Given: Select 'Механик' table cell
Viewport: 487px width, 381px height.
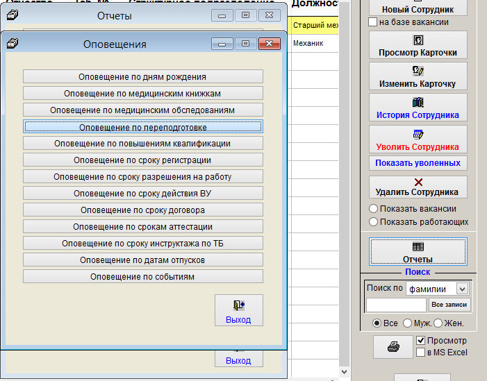Looking at the screenshot, I should (x=315, y=43).
